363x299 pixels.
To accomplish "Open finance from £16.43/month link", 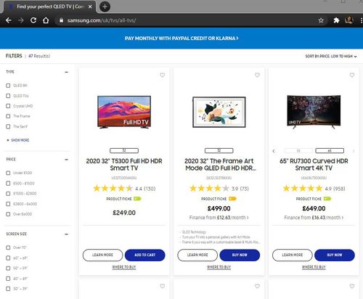I will [314, 218].
